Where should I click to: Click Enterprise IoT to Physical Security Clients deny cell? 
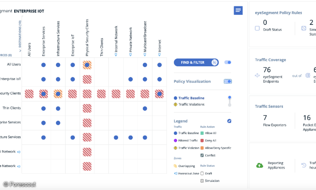(87, 79)
